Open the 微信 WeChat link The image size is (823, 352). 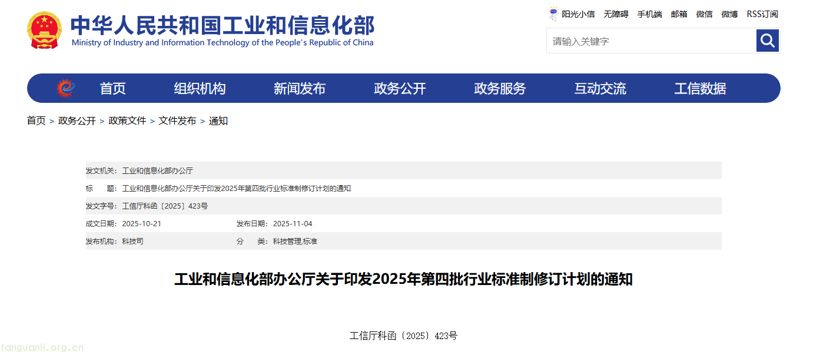click(x=704, y=14)
